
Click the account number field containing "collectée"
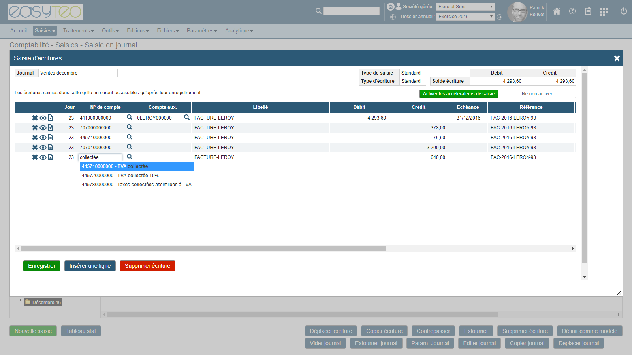coord(100,157)
